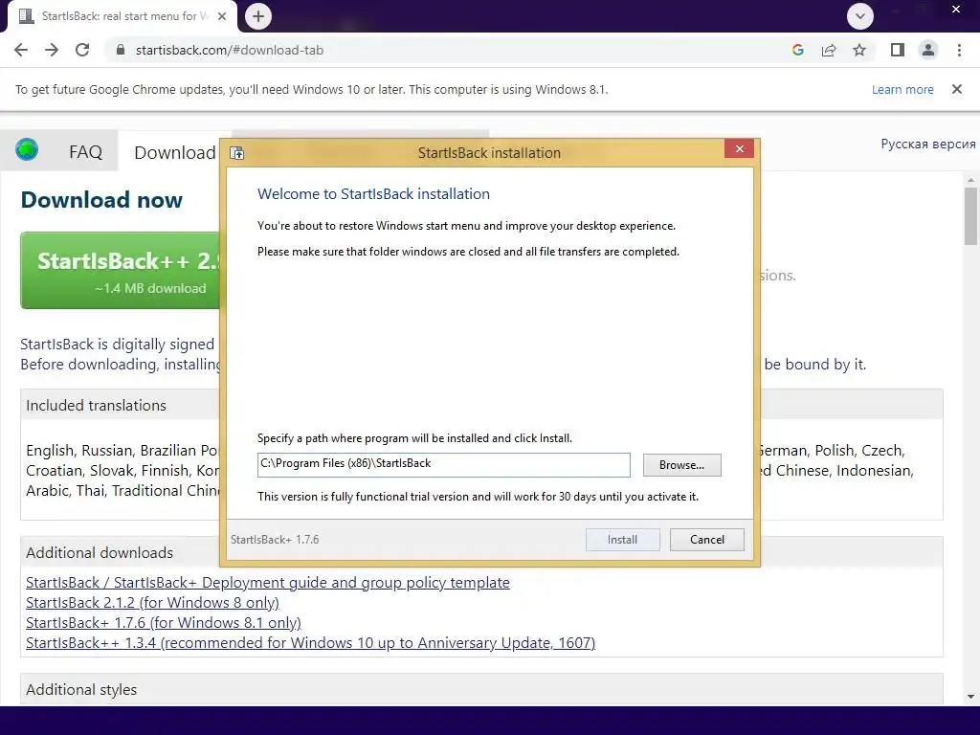This screenshot has height=735, width=980.
Task: Click the Learn more link
Action: coord(902,89)
